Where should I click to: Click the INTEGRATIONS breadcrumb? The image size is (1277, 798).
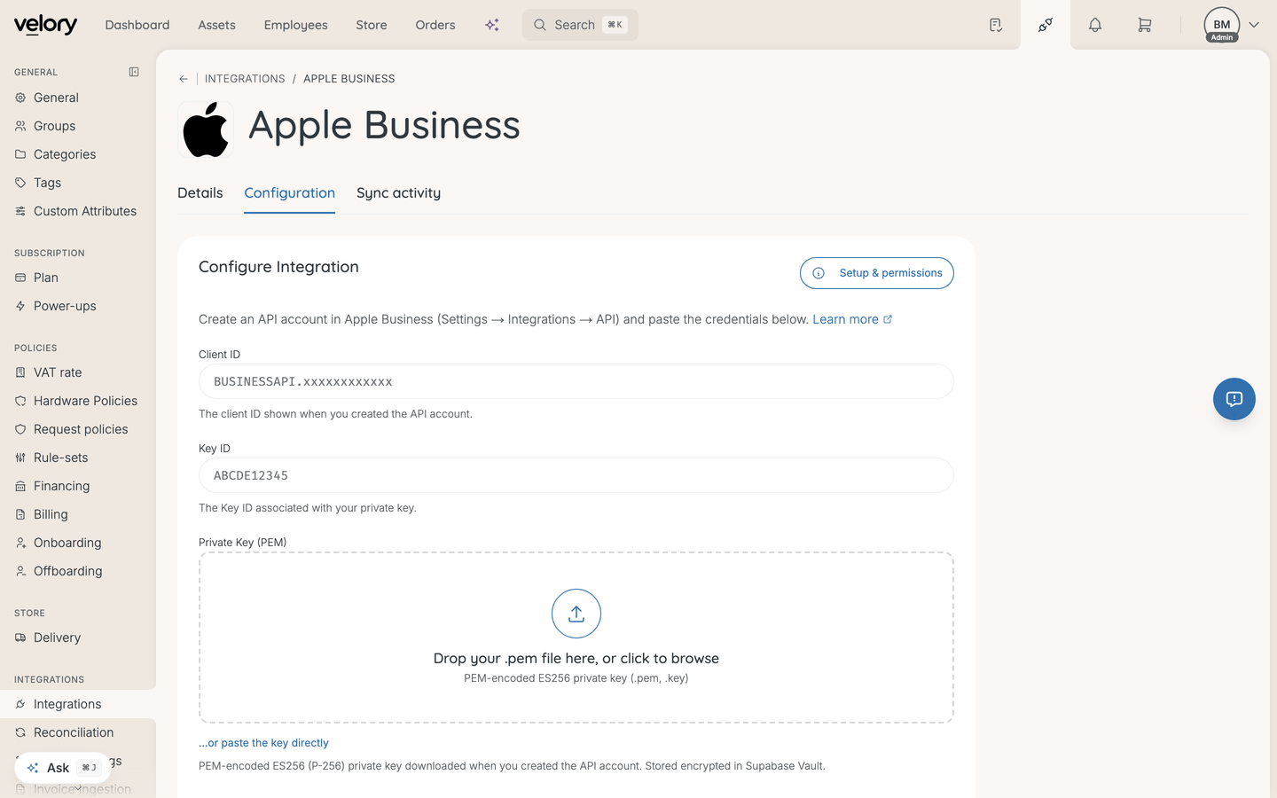tap(245, 79)
